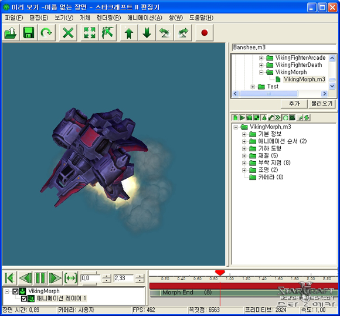The width and height of the screenshot is (340, 316).
Task: Click the green floppy disk save icon
Action: pos(29,33)
